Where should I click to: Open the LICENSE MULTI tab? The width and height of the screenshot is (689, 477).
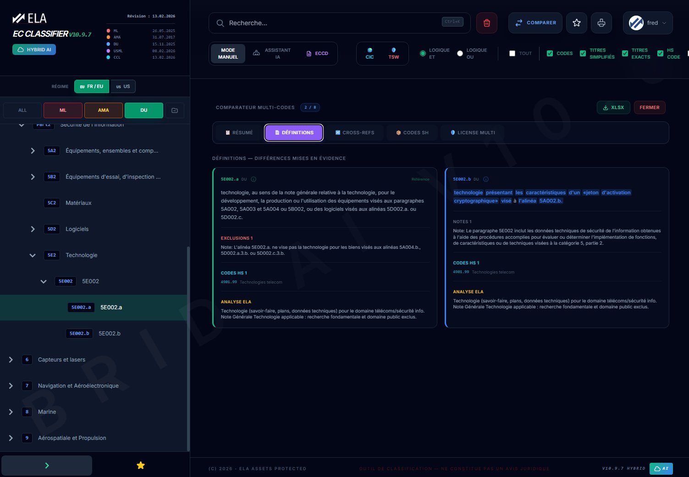click(472, 133)
